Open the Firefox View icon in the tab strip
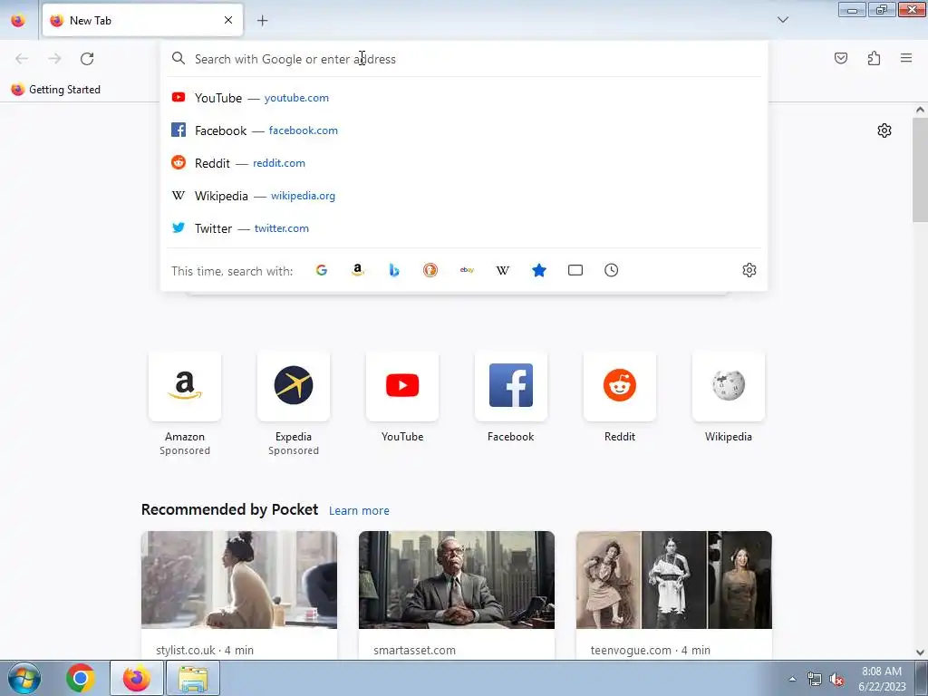 tap(18, 20)
